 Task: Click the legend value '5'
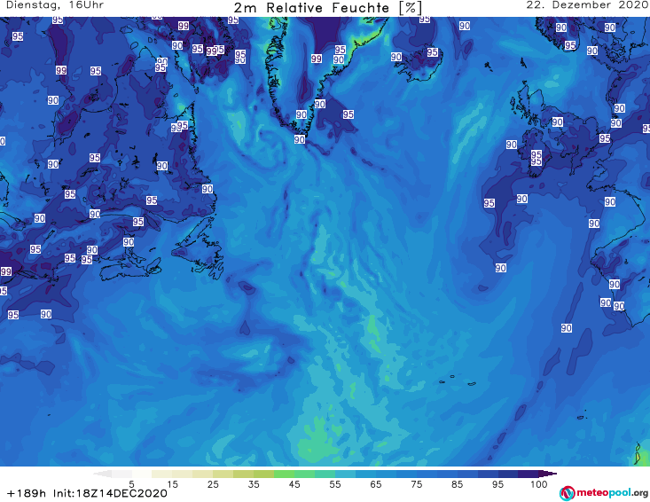(x=131, y=483)
